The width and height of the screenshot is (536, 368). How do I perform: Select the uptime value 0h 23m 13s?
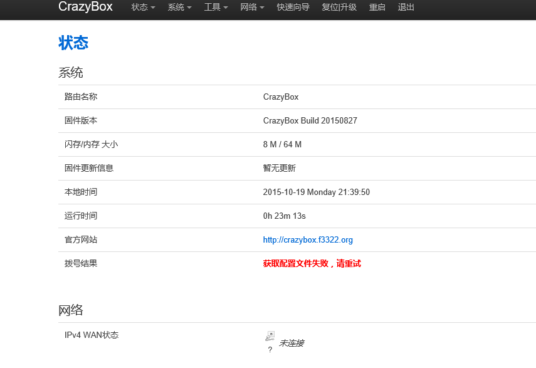point(284,216)
